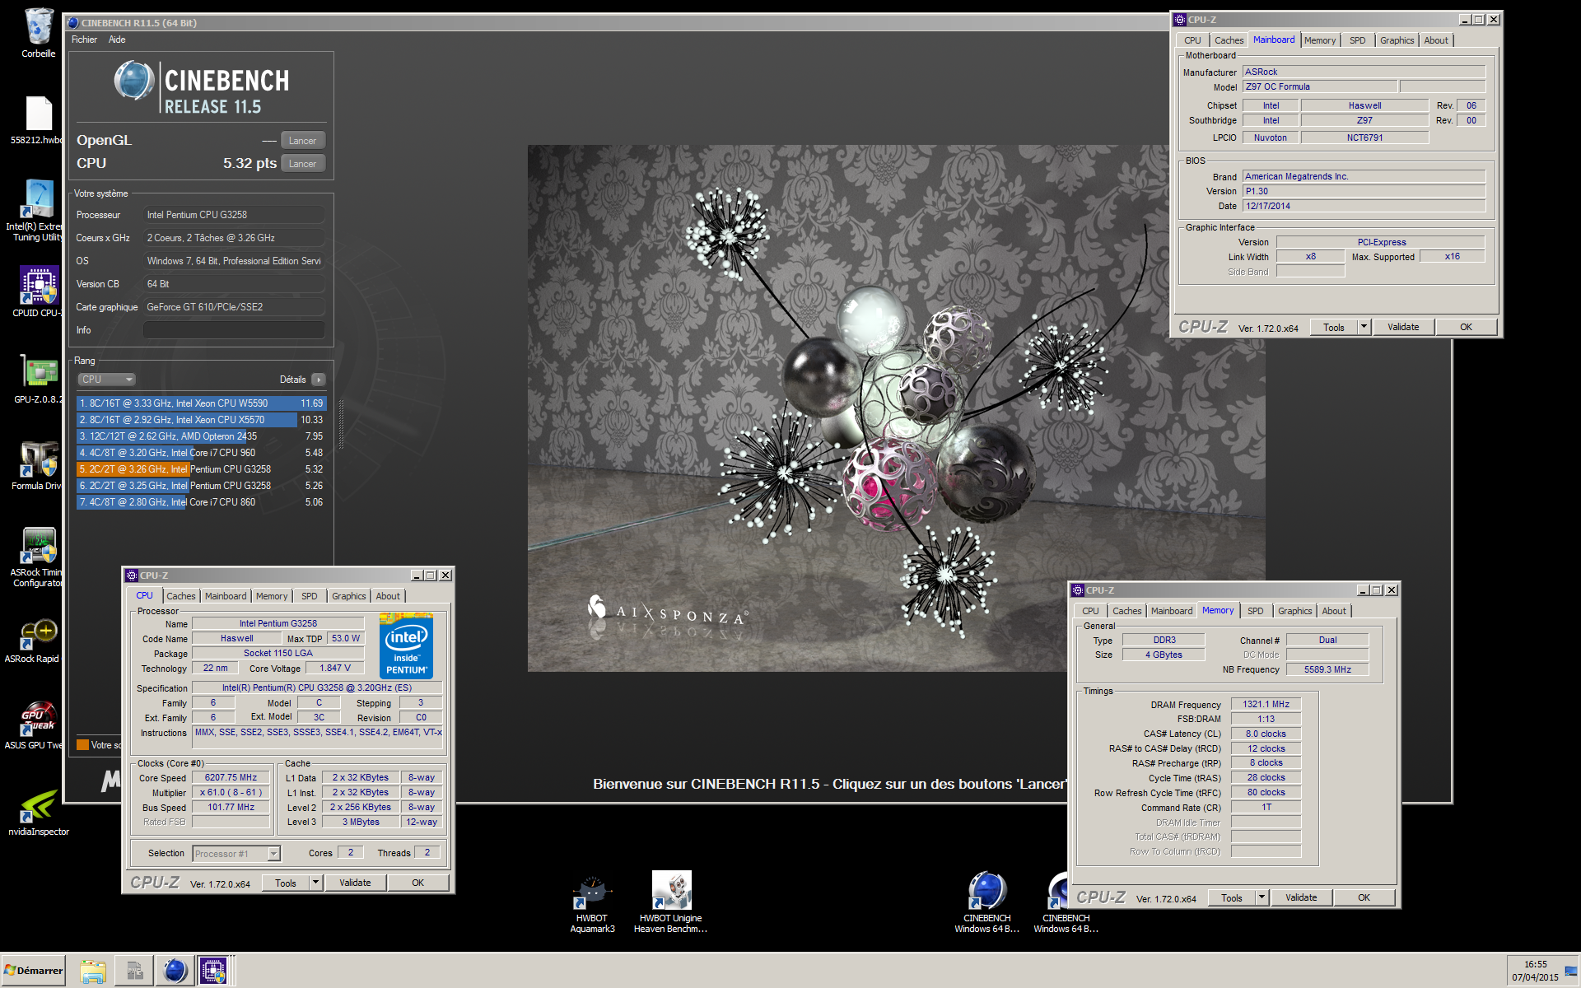Select ranking row Xeon CPU X5570
Image resolution: width=1581 pixels, height=988 pixels.
pos(202,420)
